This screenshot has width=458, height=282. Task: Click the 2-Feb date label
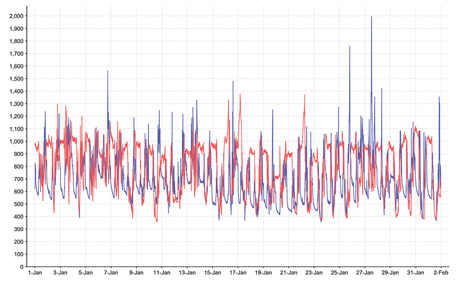pyautogui.click(x=441, y=273)
